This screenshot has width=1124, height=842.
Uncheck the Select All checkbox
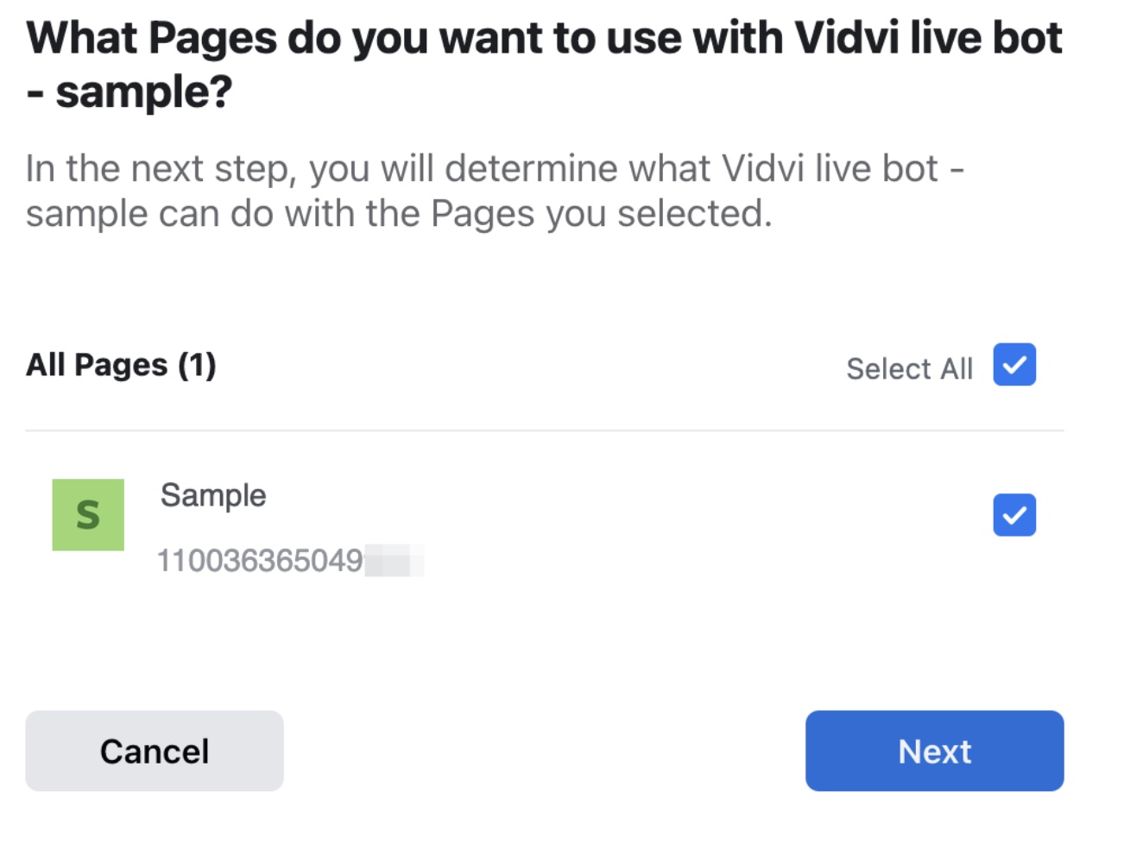click(1014, 364)
